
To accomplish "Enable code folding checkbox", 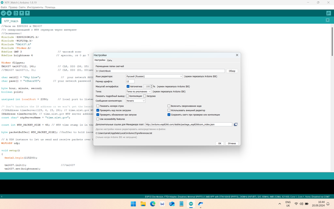I will click(x=169, y=106).
